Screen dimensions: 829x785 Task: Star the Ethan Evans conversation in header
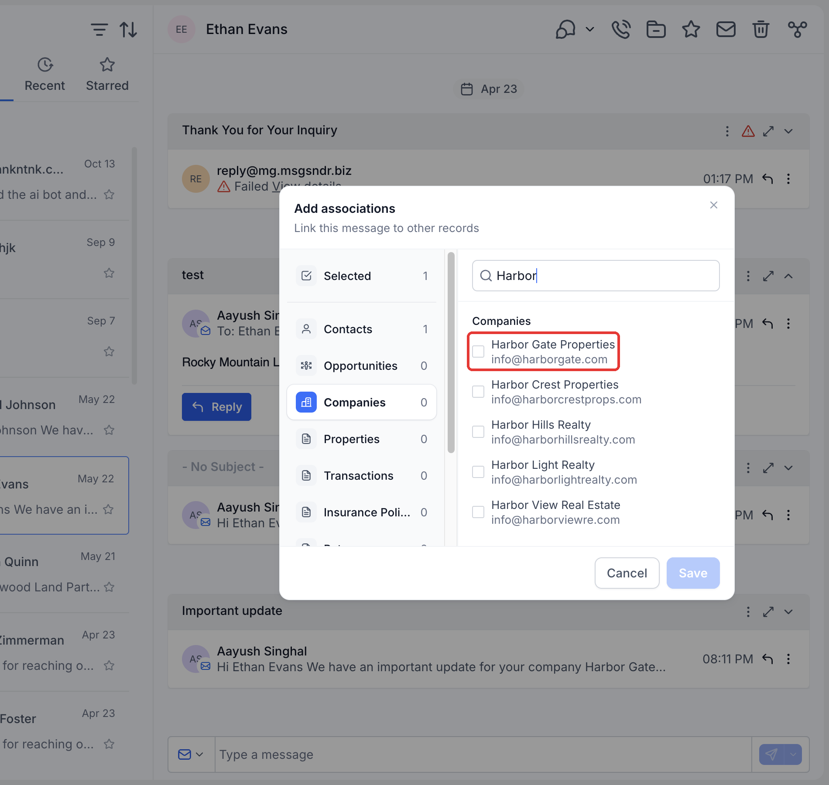[x=691, y=30]
